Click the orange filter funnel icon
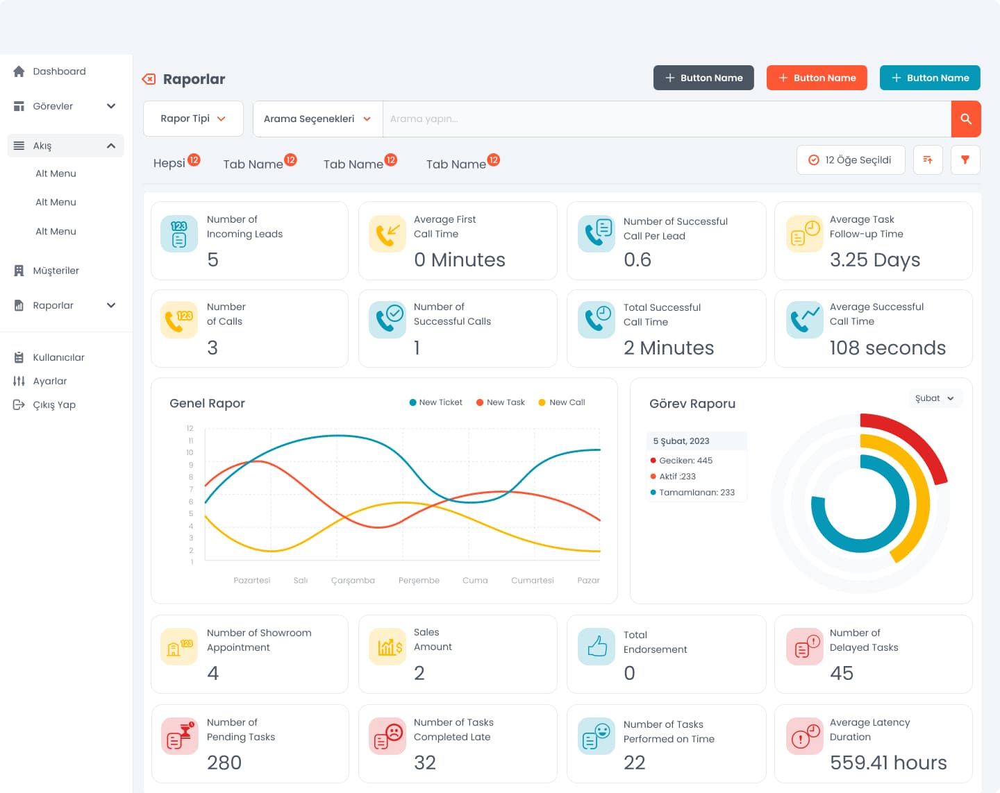Screen dimensions: 1000x793 coord(965,160)
